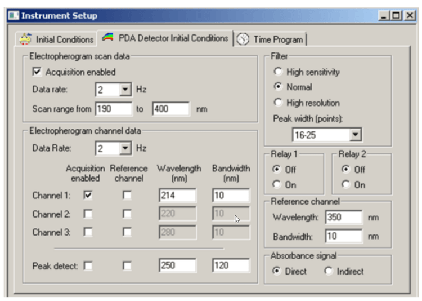Viewport: 422px width, 301px height.
Task: Select the High sensitivity filter option
Action: tap(278, 72)
